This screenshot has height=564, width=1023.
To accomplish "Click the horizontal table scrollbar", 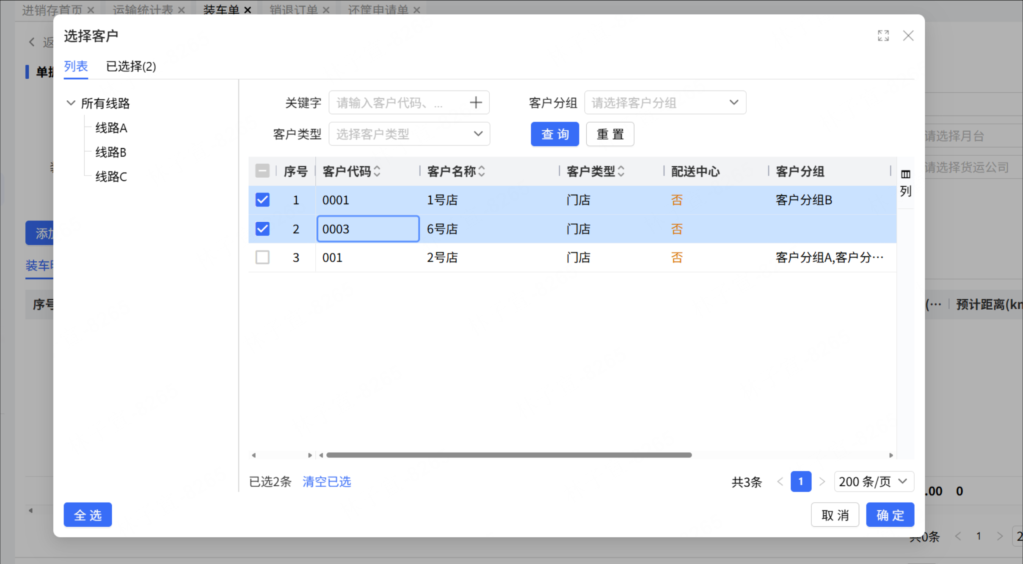I will coord(509,455).
